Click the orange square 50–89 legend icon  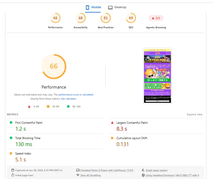[48, 106]
